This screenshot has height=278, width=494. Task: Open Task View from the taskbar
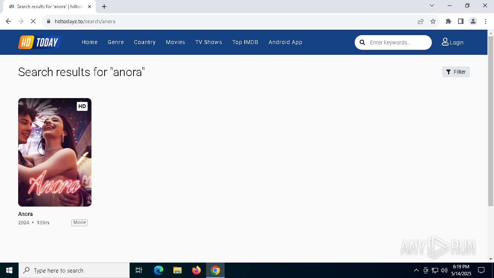click(139, 270)
